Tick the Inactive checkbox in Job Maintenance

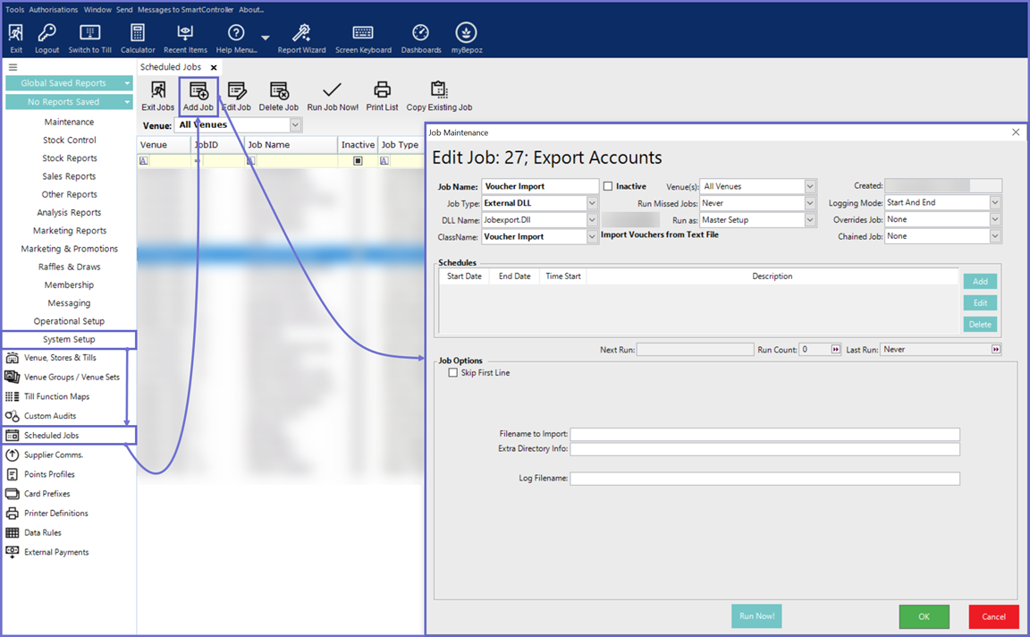point(608,186)
